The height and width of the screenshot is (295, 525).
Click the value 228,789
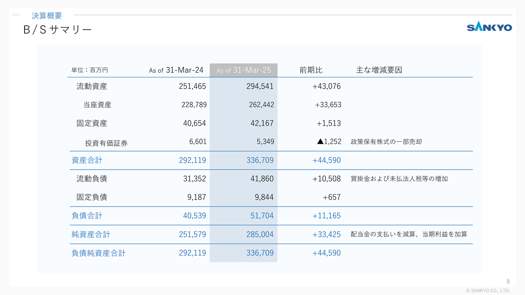click(x=194, y=105)
